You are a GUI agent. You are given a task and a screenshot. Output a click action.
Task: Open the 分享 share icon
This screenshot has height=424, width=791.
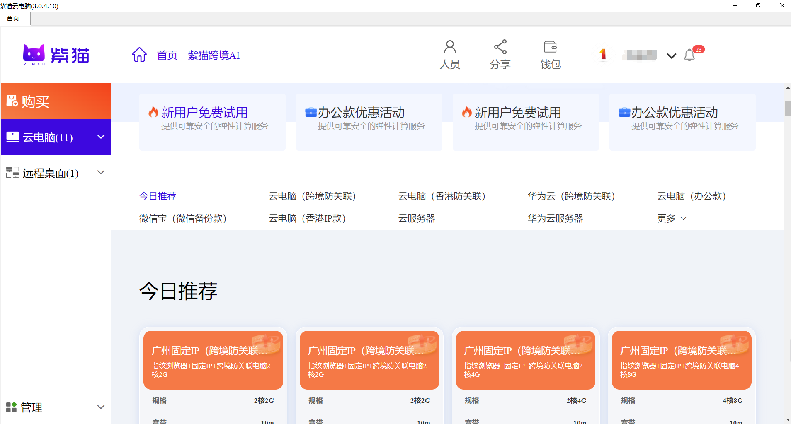500,47
